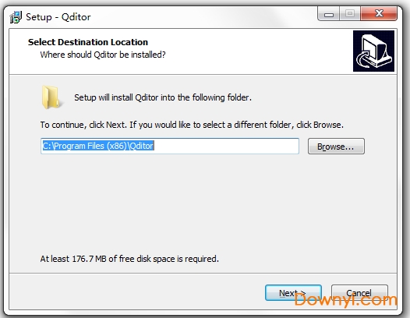Close the Qditor Setup window

tap(379, 13)
